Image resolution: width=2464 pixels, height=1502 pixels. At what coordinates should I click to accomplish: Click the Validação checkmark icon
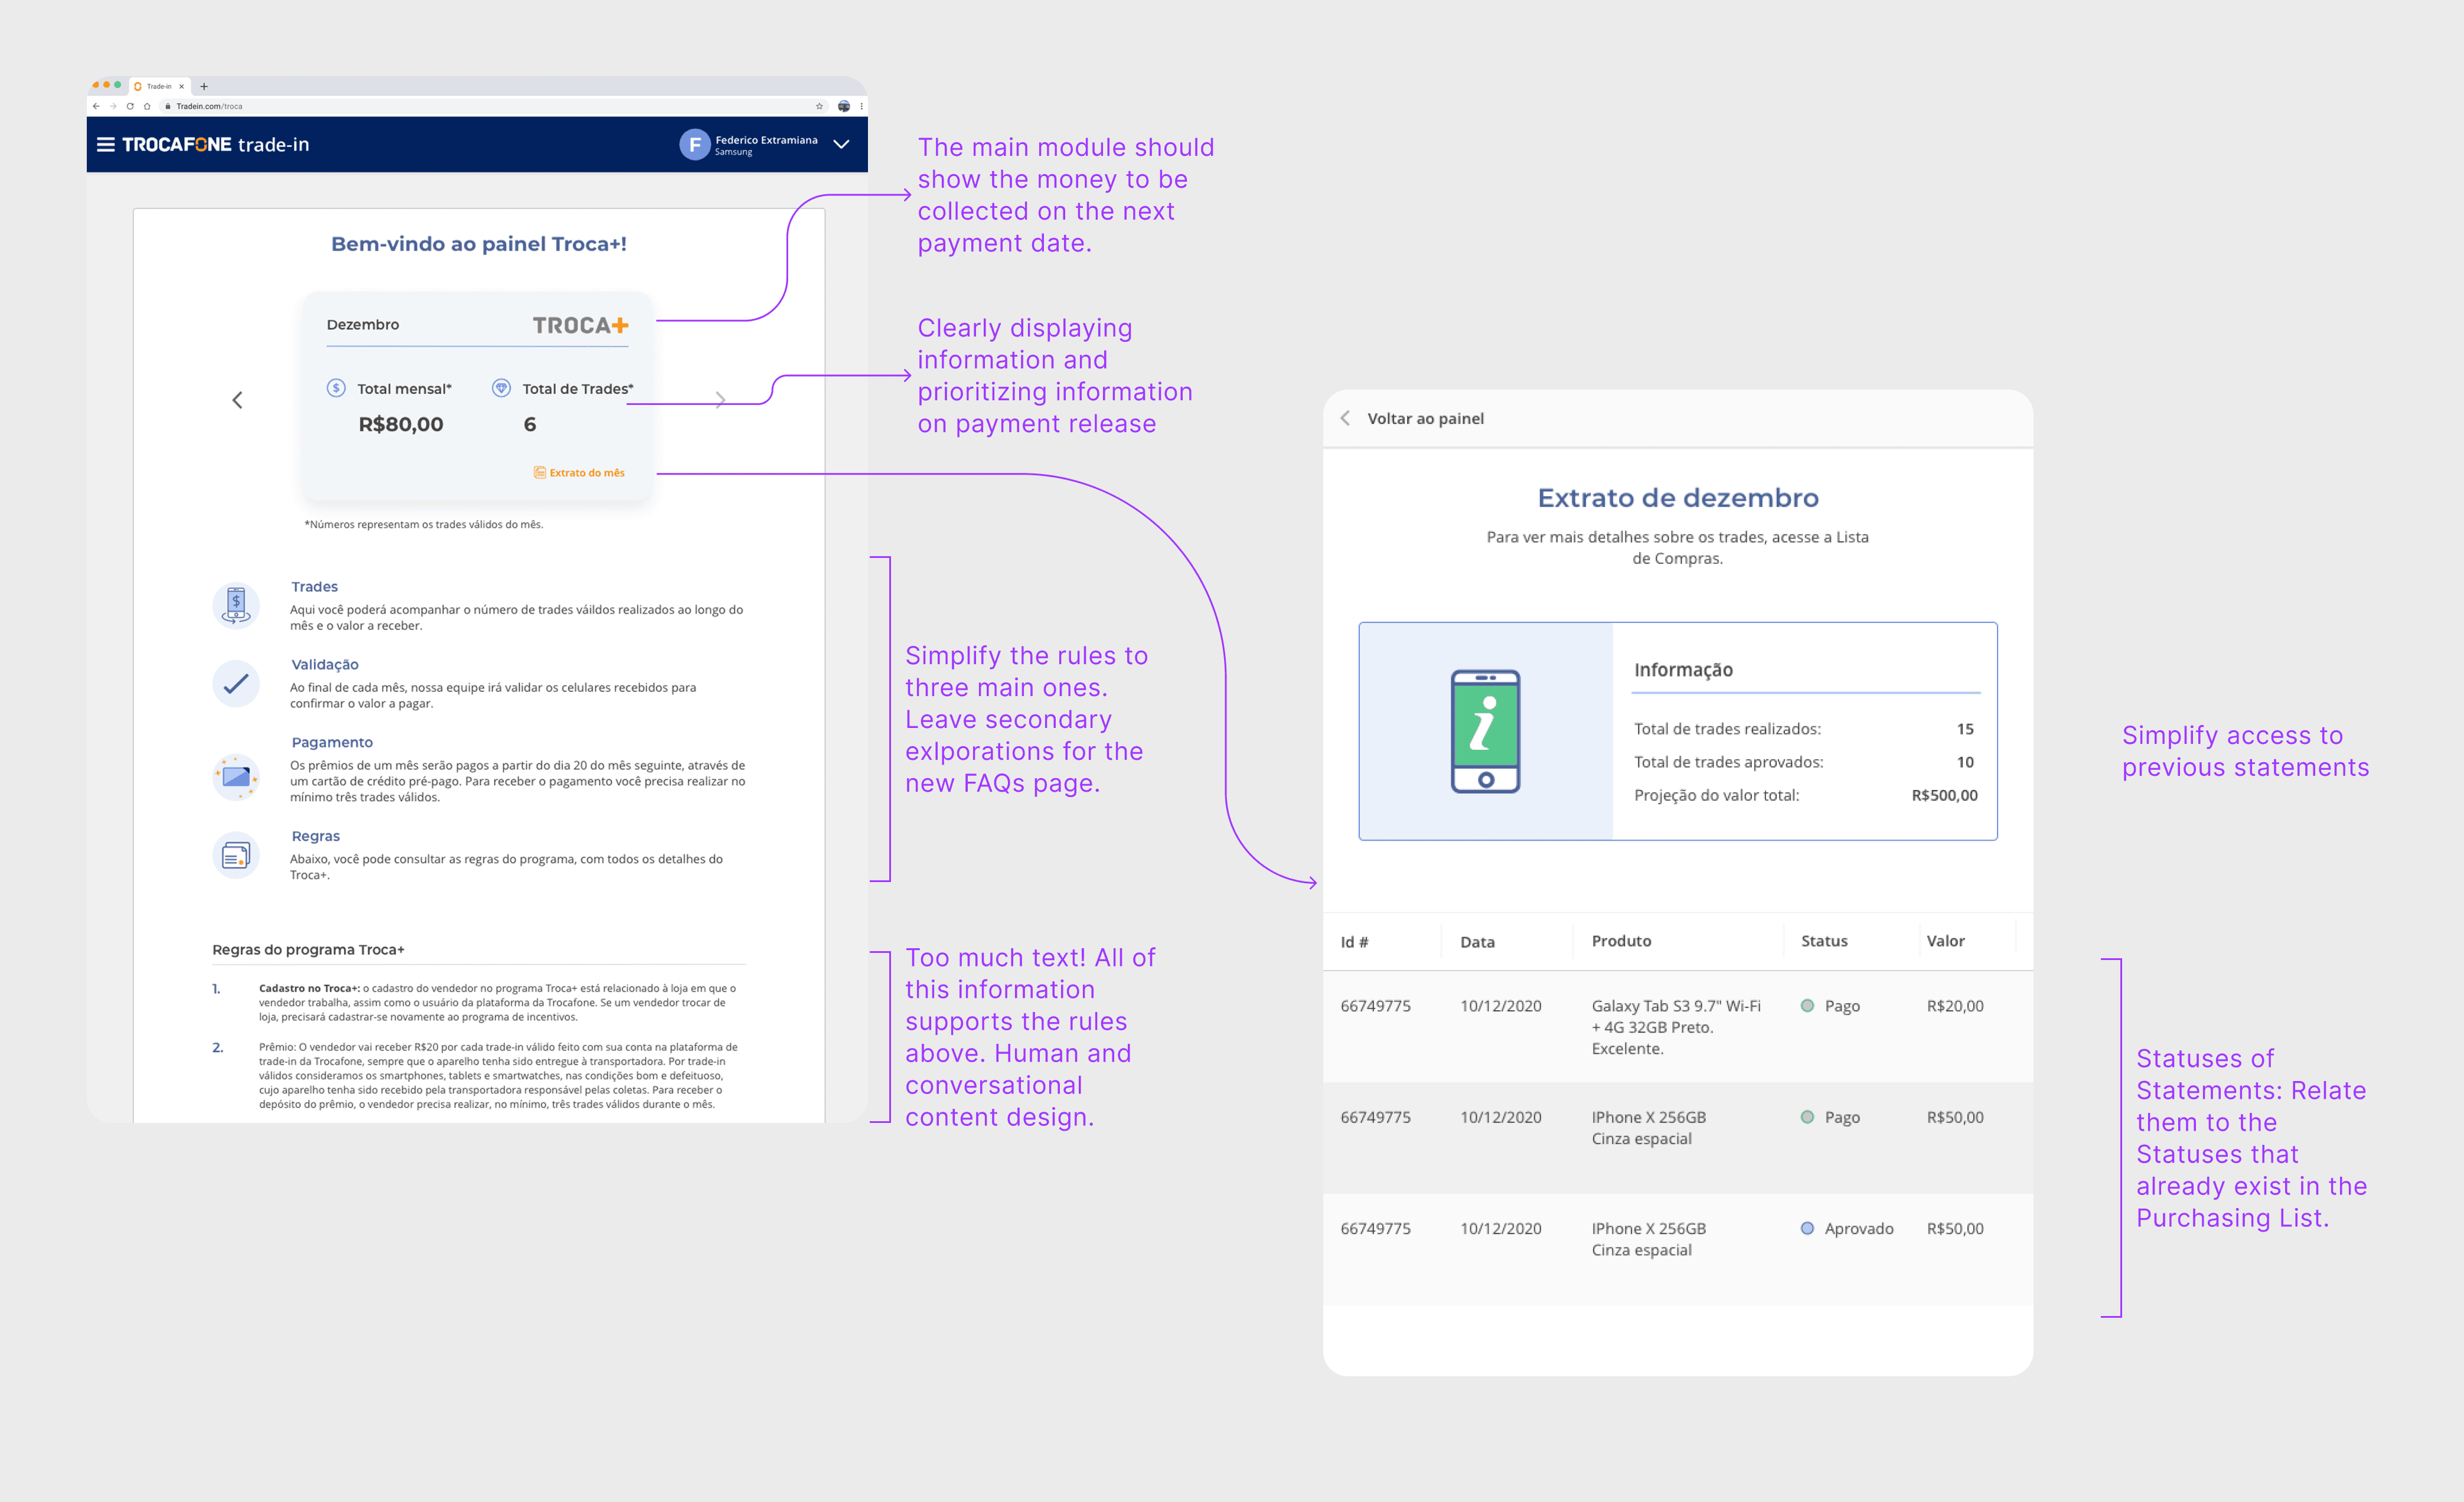236,684
